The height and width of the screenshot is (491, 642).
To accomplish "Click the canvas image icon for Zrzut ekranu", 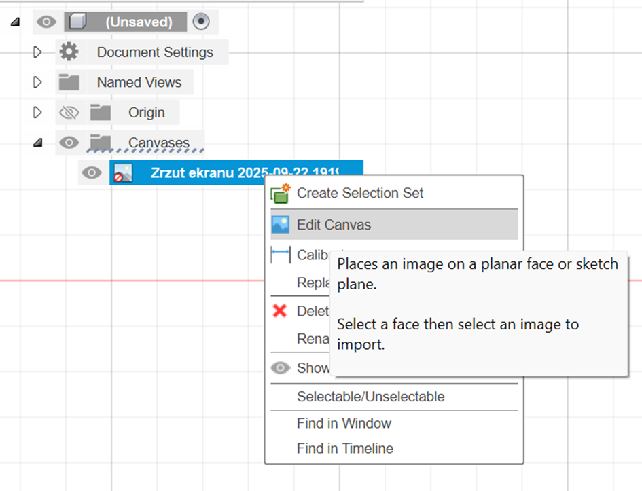I will (123, 173).
